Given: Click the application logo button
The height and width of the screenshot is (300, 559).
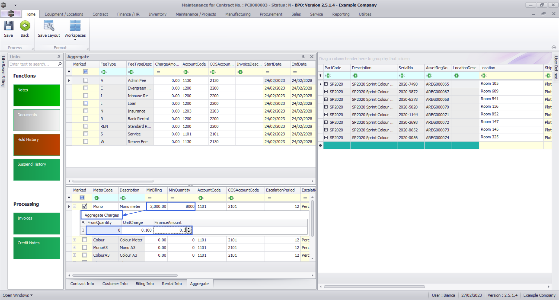Looking at the screenshot, I should pyautogui.click(x=11, y=14).
